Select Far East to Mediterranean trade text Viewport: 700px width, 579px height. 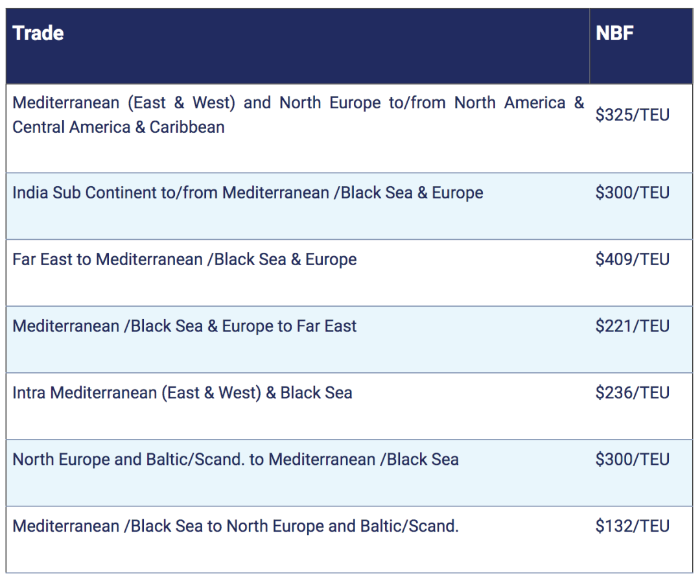pos(184,260)
